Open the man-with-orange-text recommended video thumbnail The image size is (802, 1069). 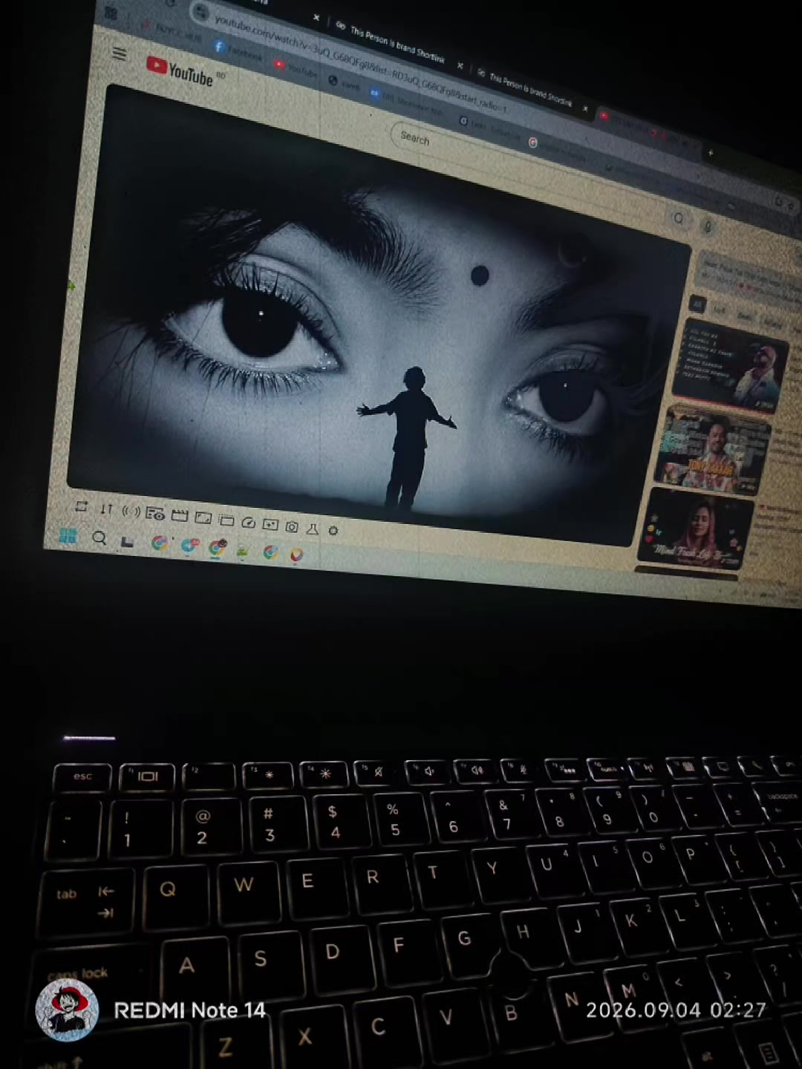712,449
